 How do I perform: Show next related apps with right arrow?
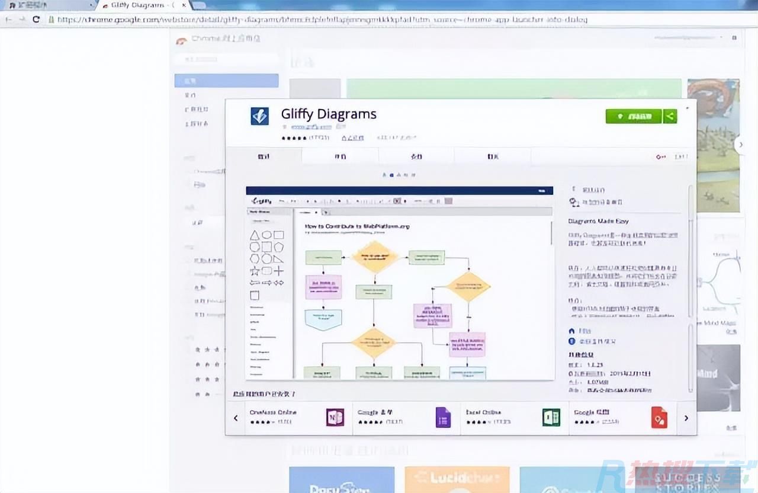tap(686, 418)
